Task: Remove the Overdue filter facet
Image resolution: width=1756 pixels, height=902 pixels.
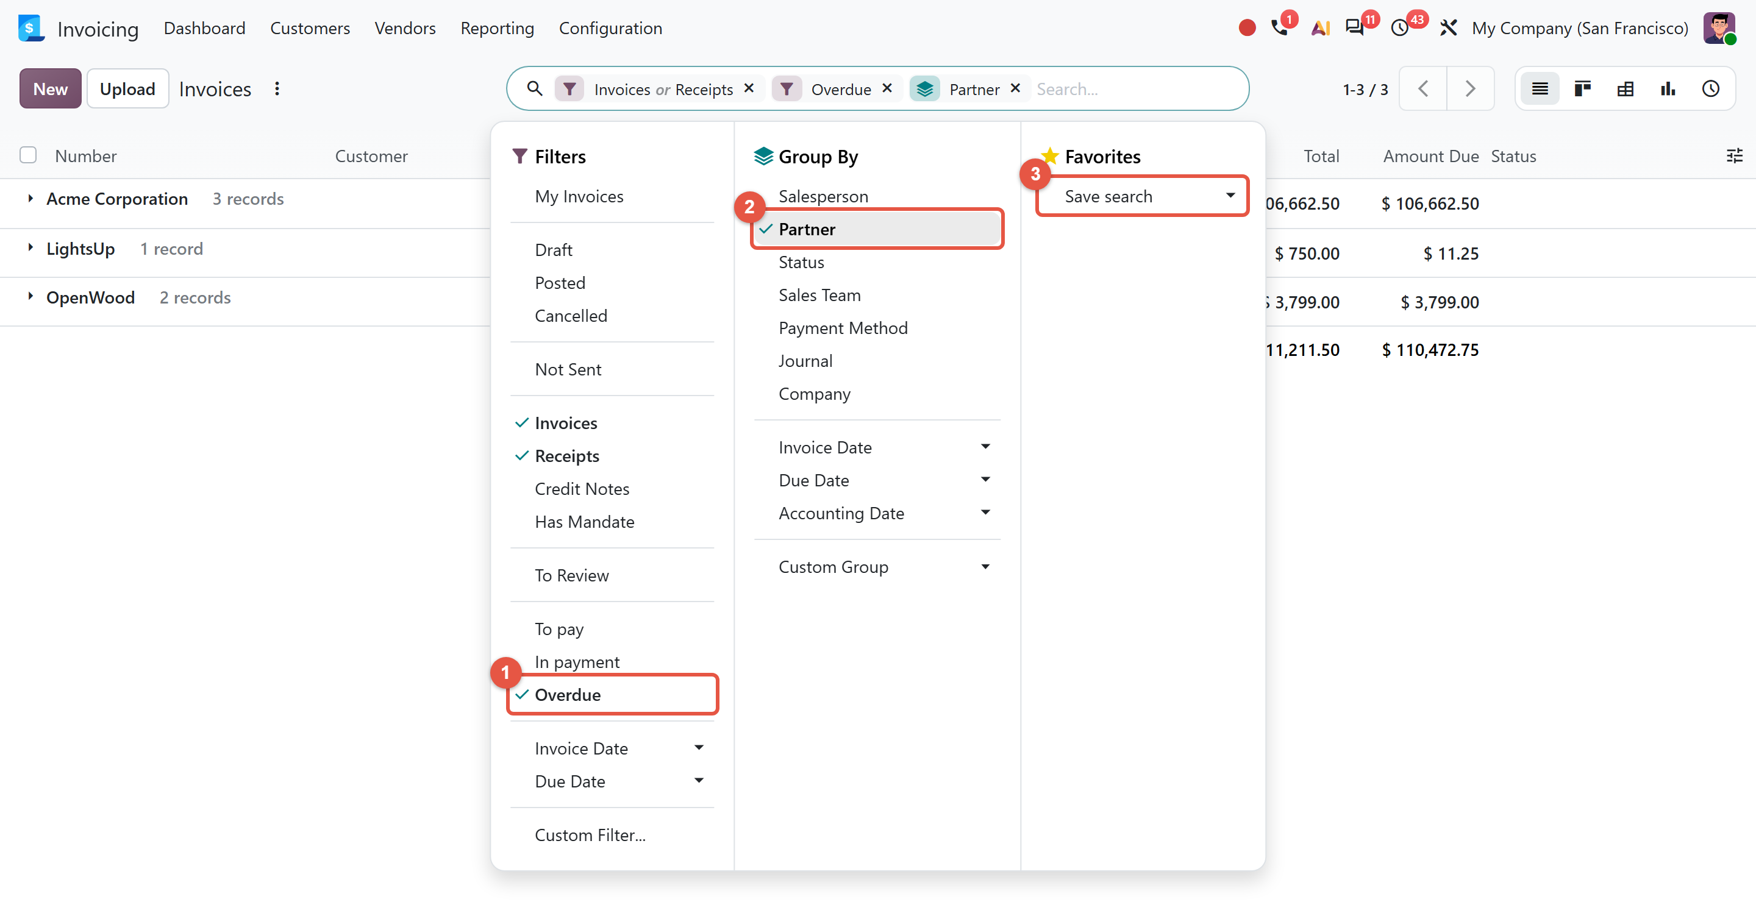Action: [887, 88]
